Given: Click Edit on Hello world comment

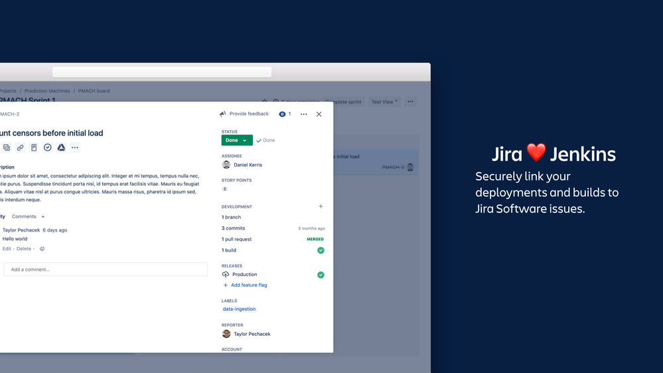Looking at the screenshot, I should (7, 249).
